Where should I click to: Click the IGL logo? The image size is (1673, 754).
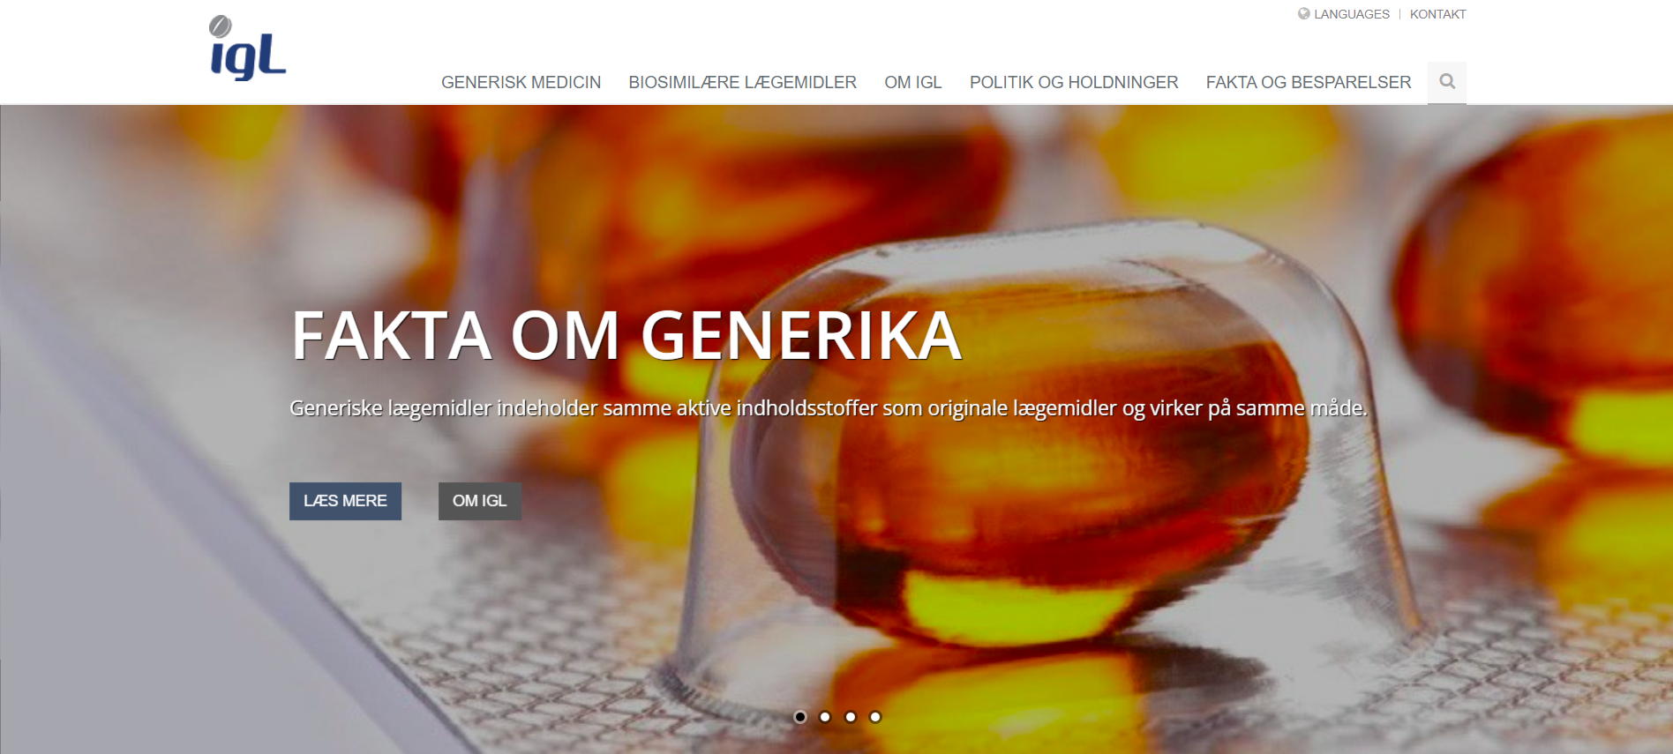pos(248,49)
